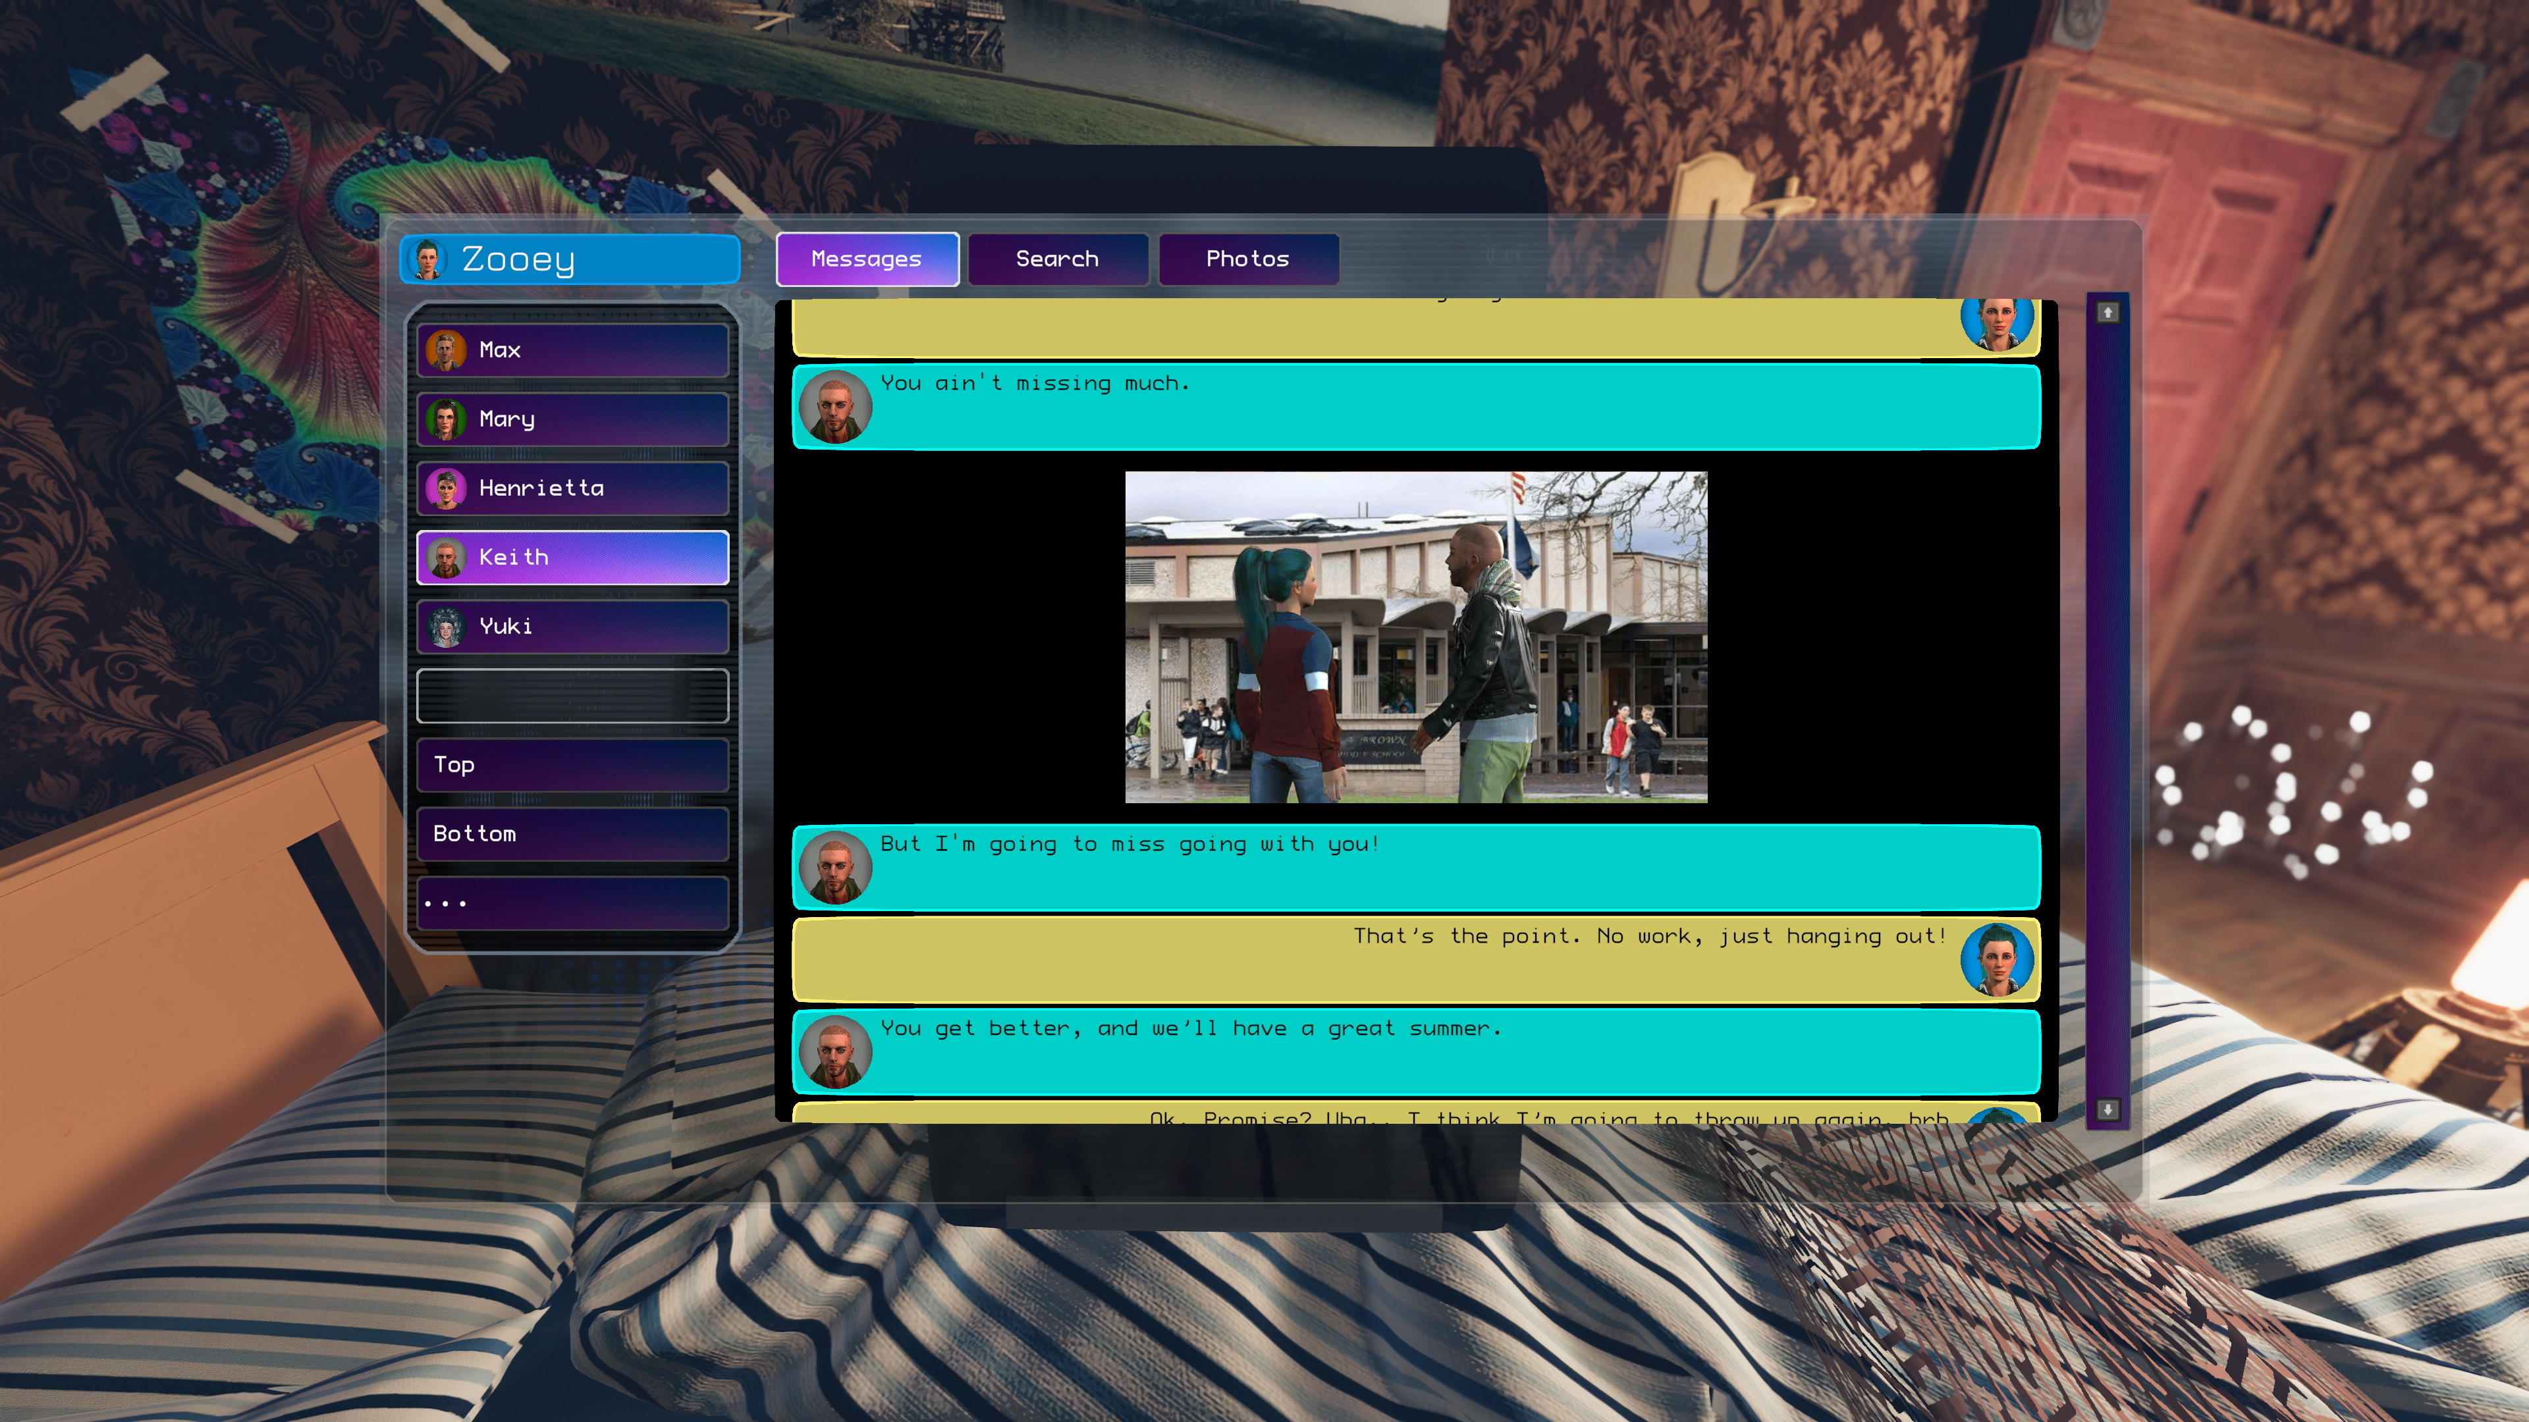Click Zooey's avatar beside "That's the point" message
Viewport: 2529px width, 1422px height.
1997,959
